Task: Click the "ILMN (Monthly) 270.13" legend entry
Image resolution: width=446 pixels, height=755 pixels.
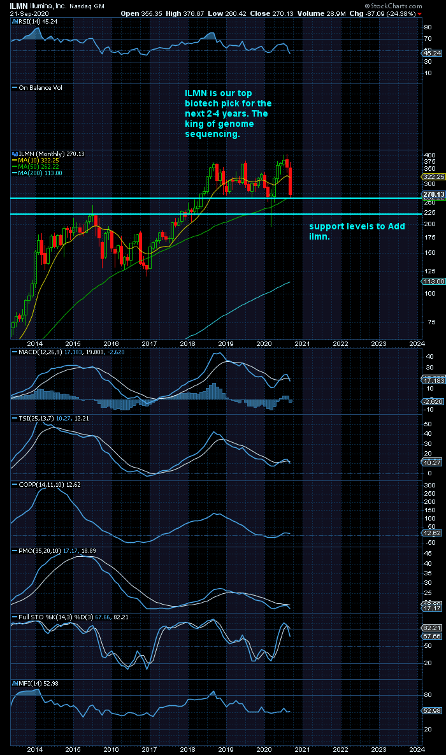Action: coord(48,154)
